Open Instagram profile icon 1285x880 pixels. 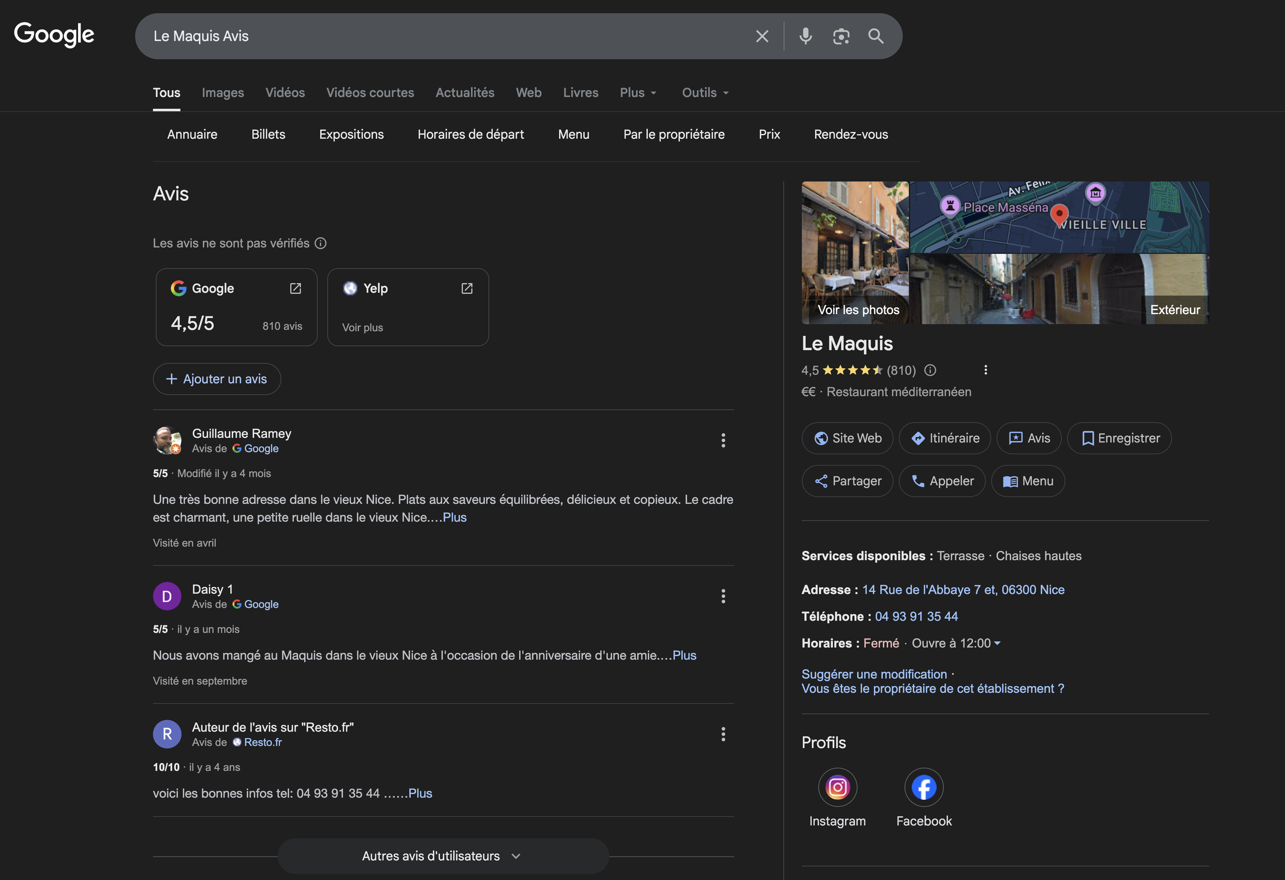tap(837, 786)
